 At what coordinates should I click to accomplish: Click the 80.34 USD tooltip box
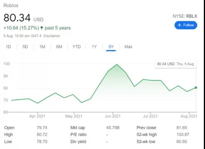(x=175, y=64)
